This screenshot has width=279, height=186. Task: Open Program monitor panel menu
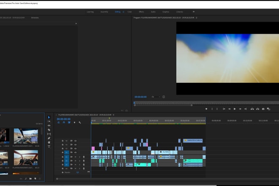point(197,18)
